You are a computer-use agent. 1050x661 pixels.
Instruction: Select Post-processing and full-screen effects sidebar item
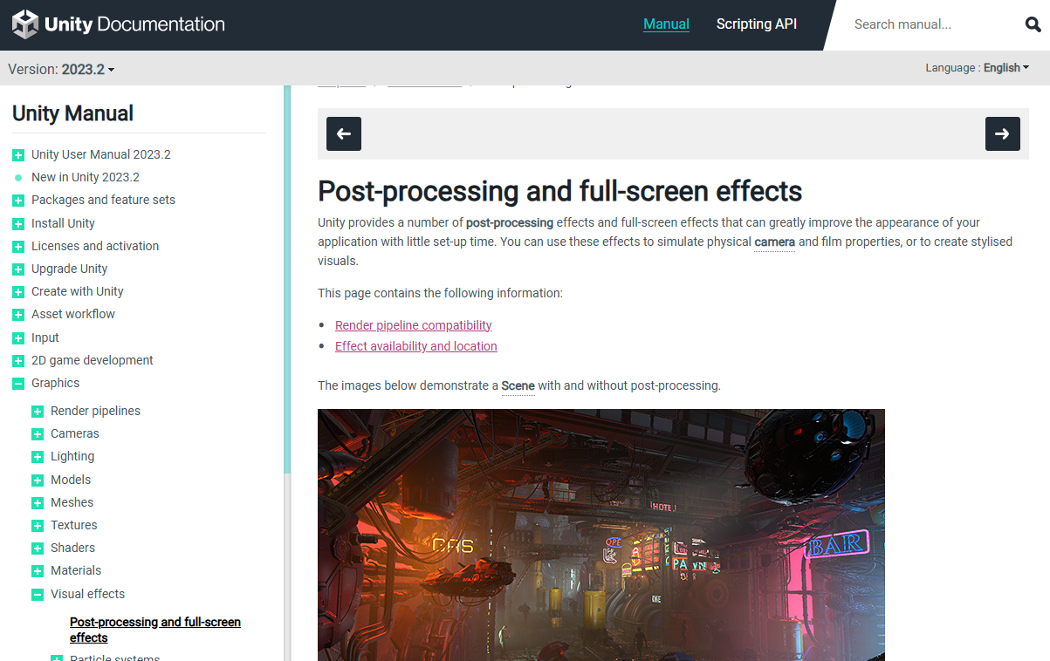coord(155,630)
